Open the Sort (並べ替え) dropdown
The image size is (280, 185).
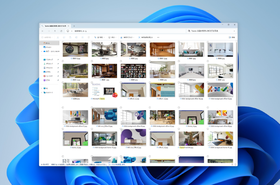pyautogui.click(x=99, y=37)
